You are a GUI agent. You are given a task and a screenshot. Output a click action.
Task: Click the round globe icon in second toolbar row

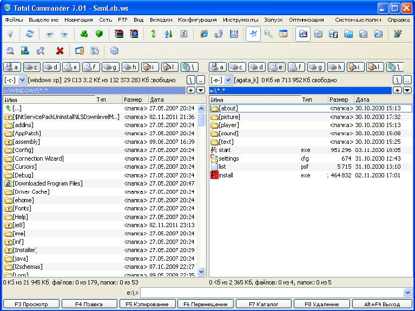coord(114,50)
